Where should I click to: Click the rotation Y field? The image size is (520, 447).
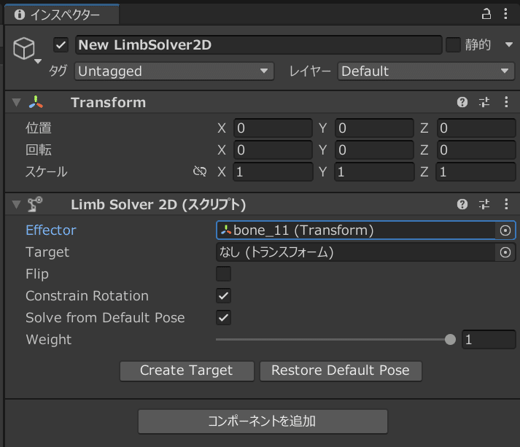tap(374, 150)
